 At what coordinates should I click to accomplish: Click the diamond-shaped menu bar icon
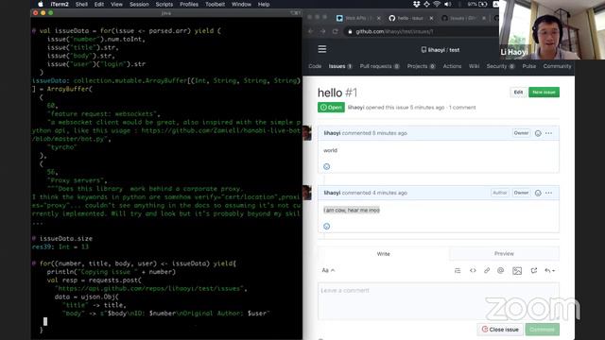[x=426, y=4]
